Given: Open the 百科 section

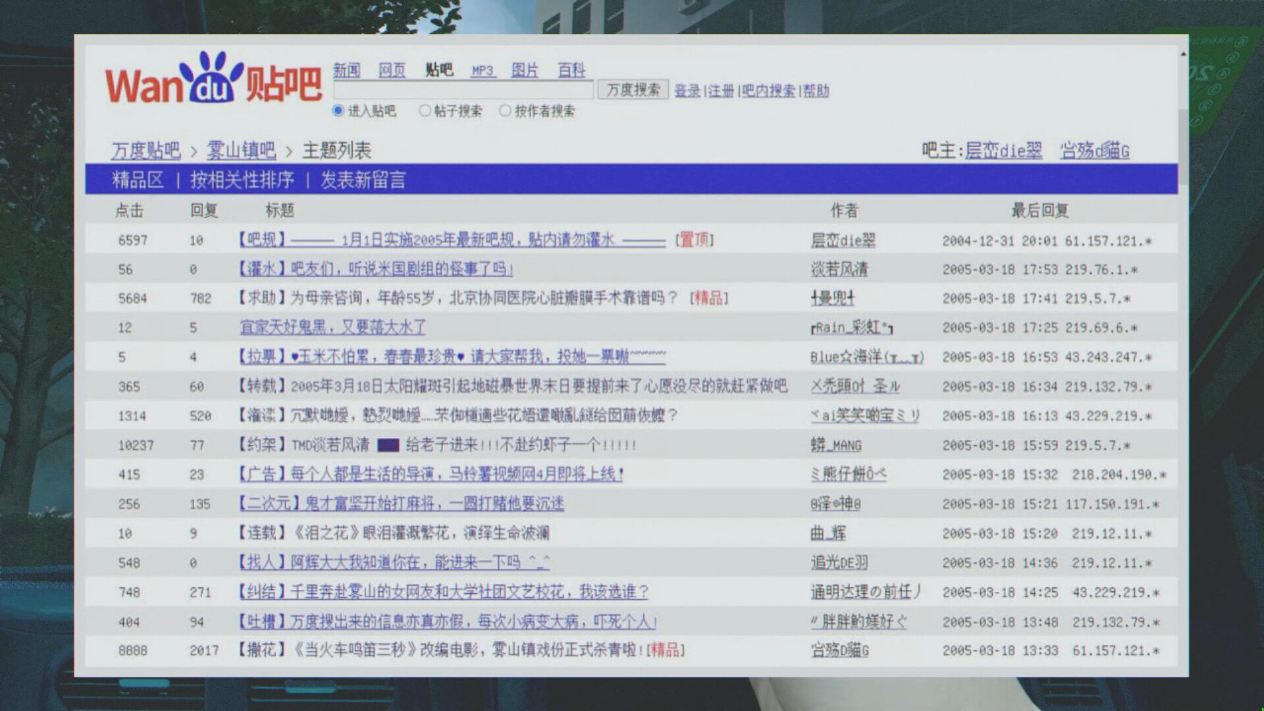Looking at the screenshot, I should 571,70.
